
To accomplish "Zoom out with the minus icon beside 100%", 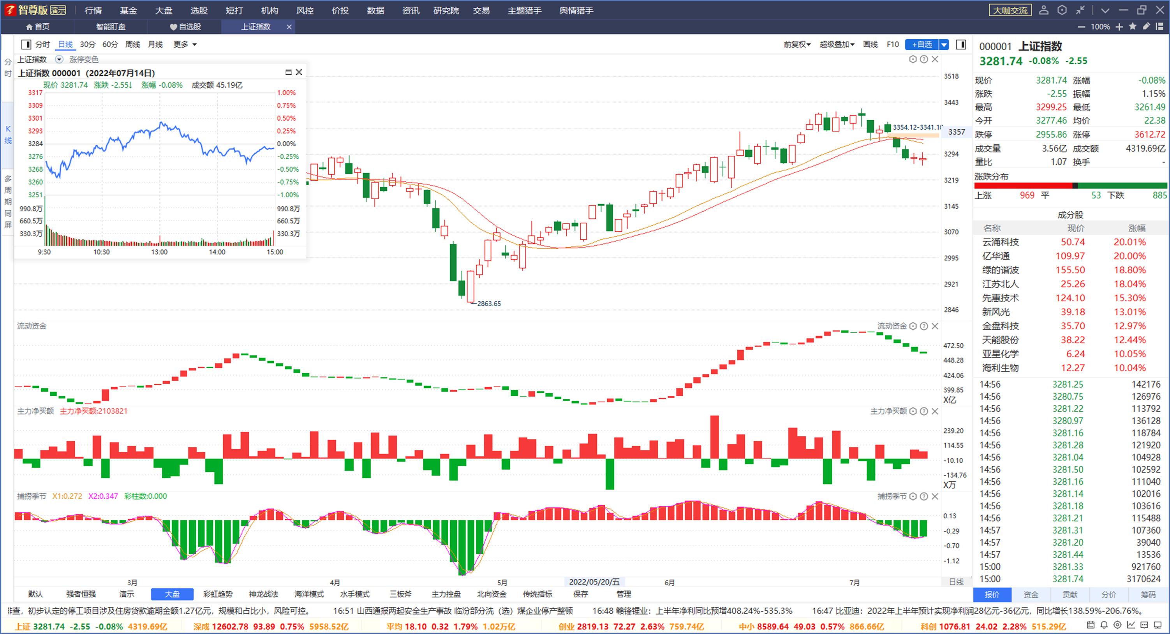I will 1082,27.
